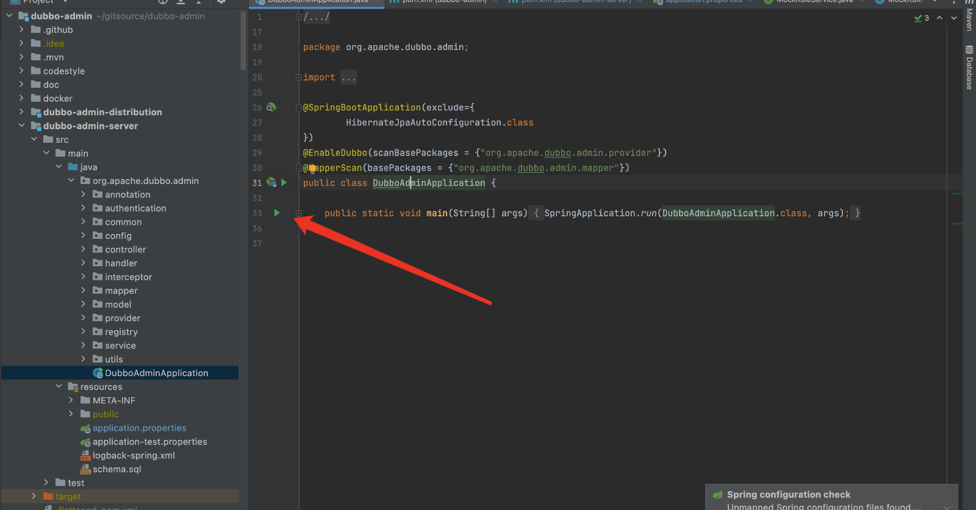Screen dimensions: 976x510
Task: Expand the controller package folder
Action: point(84,249)
